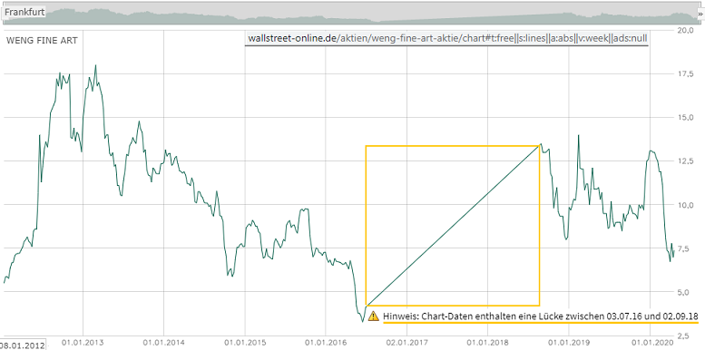Click the 01.01.2016 date axis label
Screen dimensions: 705x350
326,344
